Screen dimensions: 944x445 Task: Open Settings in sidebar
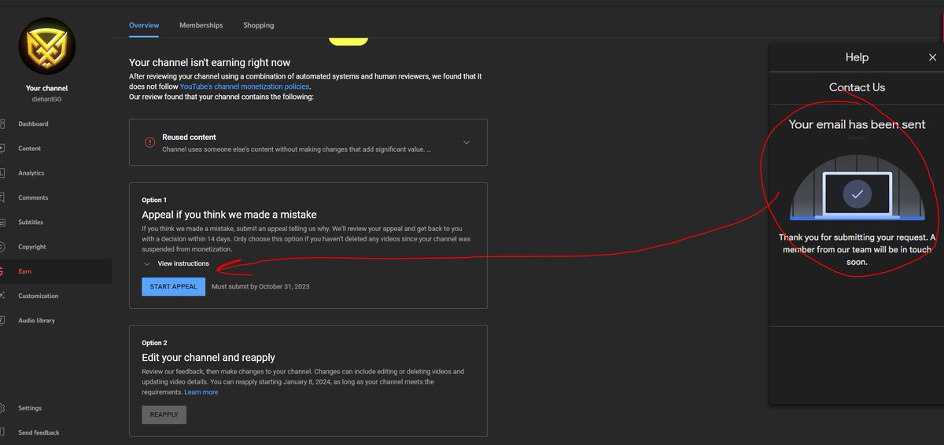30,408
